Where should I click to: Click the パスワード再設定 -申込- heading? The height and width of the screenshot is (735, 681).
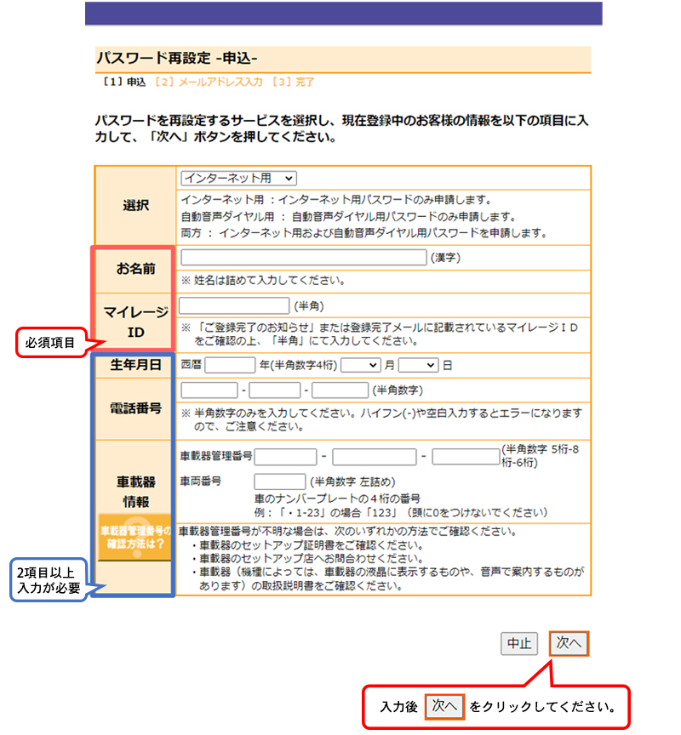pyautogui.click(x=177, y=58)
